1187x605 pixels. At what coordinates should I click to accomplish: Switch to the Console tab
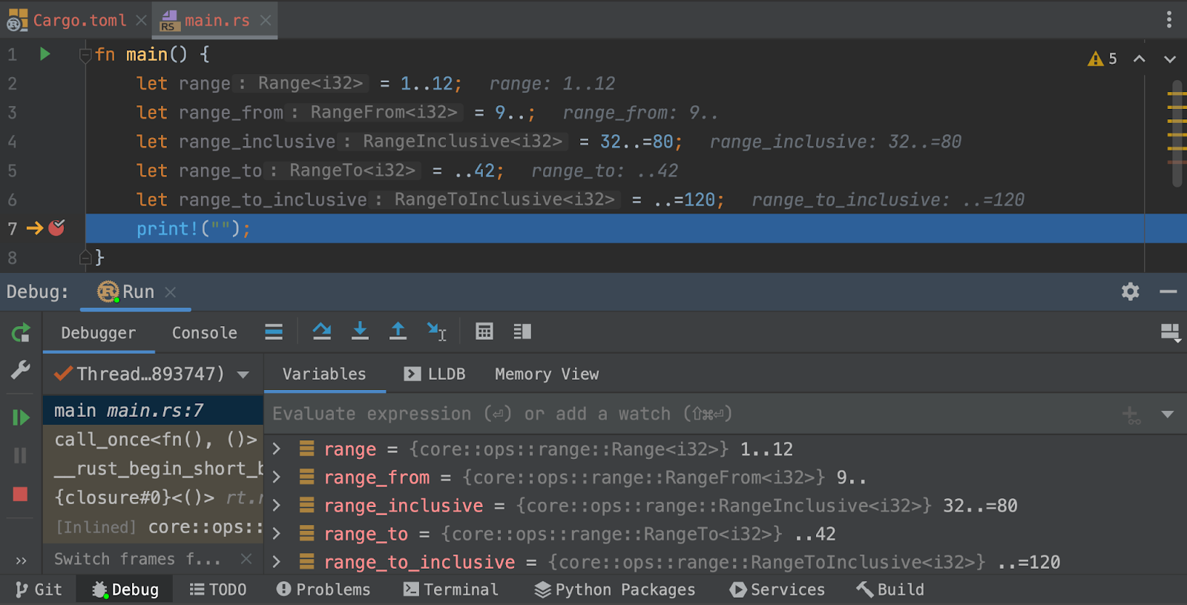coord(205,333)
